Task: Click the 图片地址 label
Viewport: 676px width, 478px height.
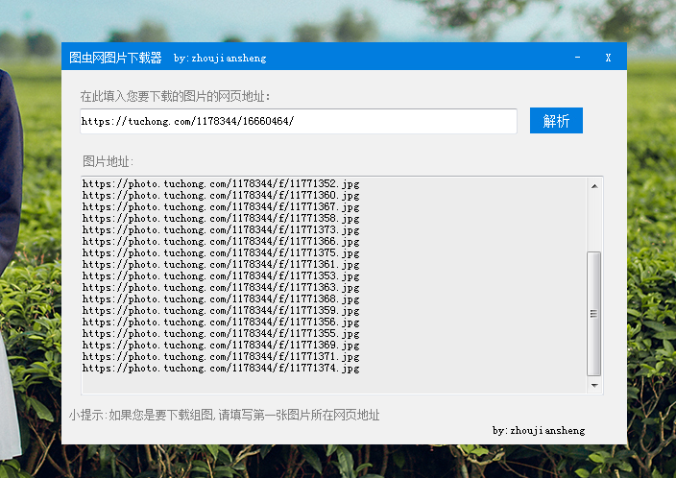Action: click(x=108, y=160)
